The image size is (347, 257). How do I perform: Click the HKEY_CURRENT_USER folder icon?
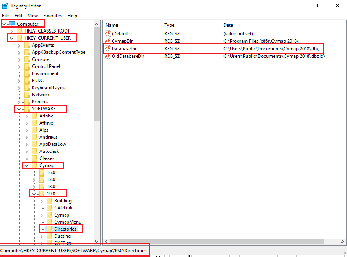(20, 38)
